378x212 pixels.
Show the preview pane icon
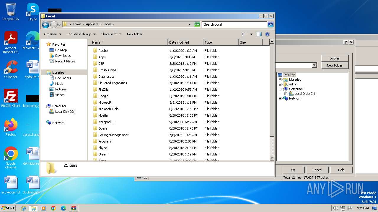coord(259,34)
